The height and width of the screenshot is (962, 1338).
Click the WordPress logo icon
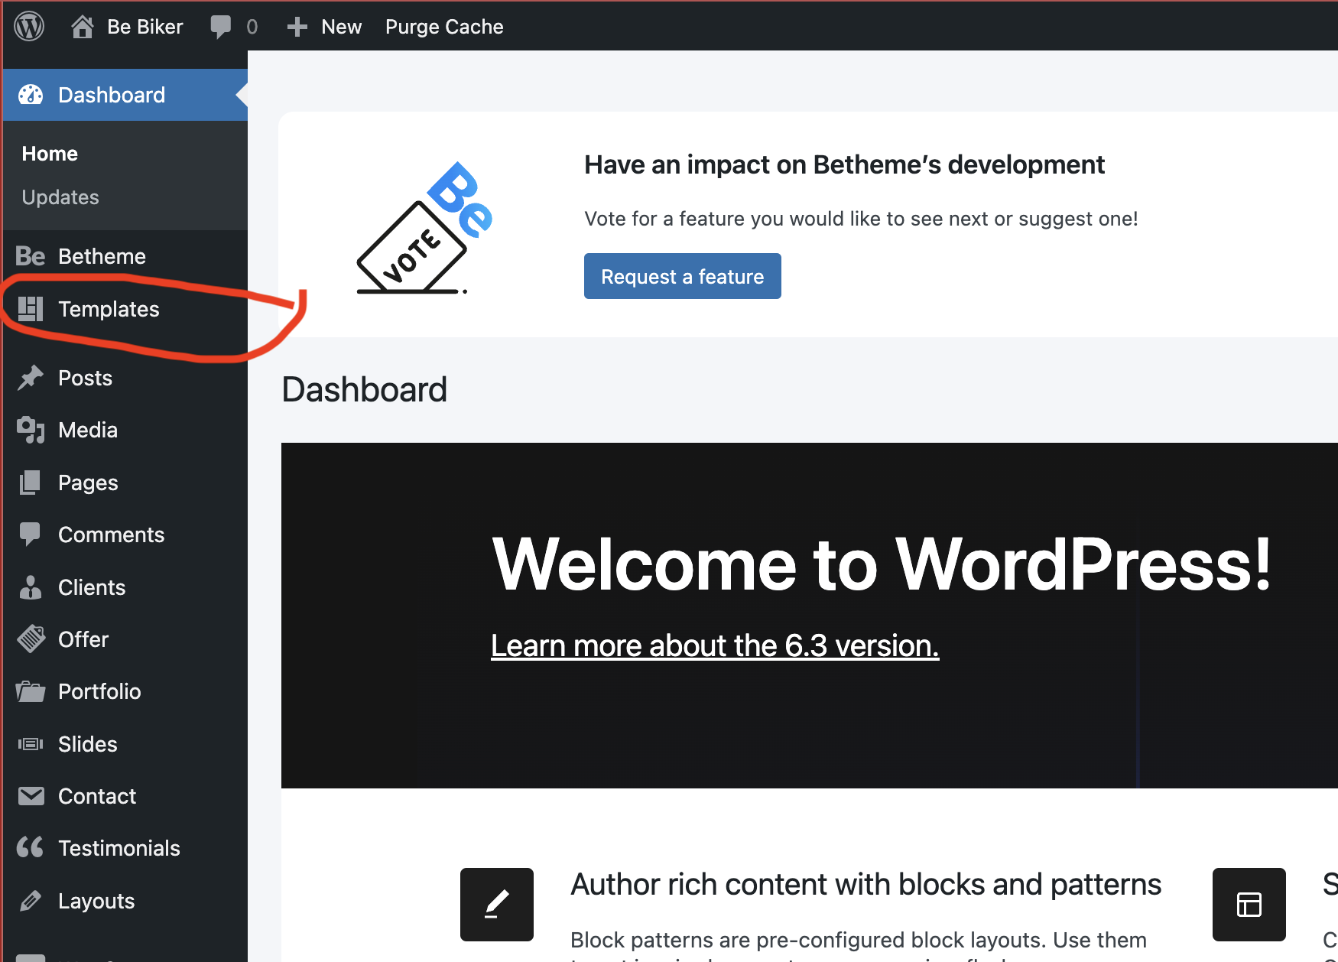click(29, 27)
